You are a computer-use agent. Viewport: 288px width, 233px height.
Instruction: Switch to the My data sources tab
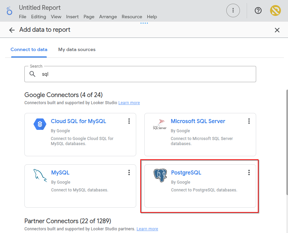[x=77, y=49]
